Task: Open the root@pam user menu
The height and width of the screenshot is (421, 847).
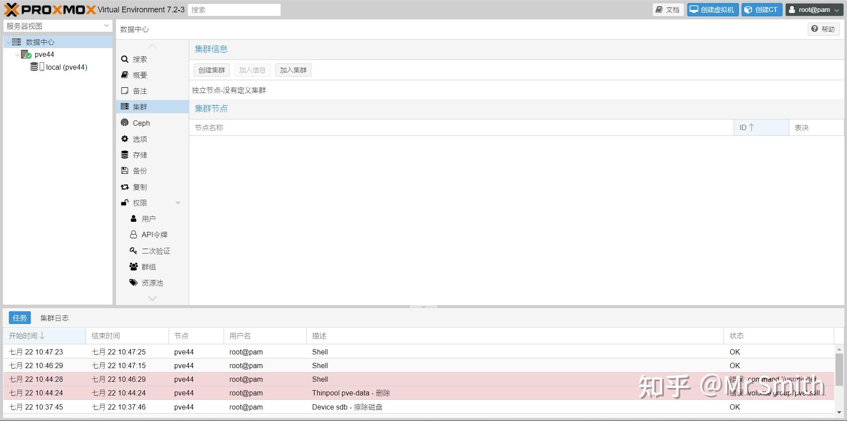Action: (x=814, y=9)
